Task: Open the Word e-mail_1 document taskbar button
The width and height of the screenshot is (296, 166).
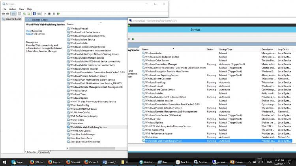Action: point(110,162)
